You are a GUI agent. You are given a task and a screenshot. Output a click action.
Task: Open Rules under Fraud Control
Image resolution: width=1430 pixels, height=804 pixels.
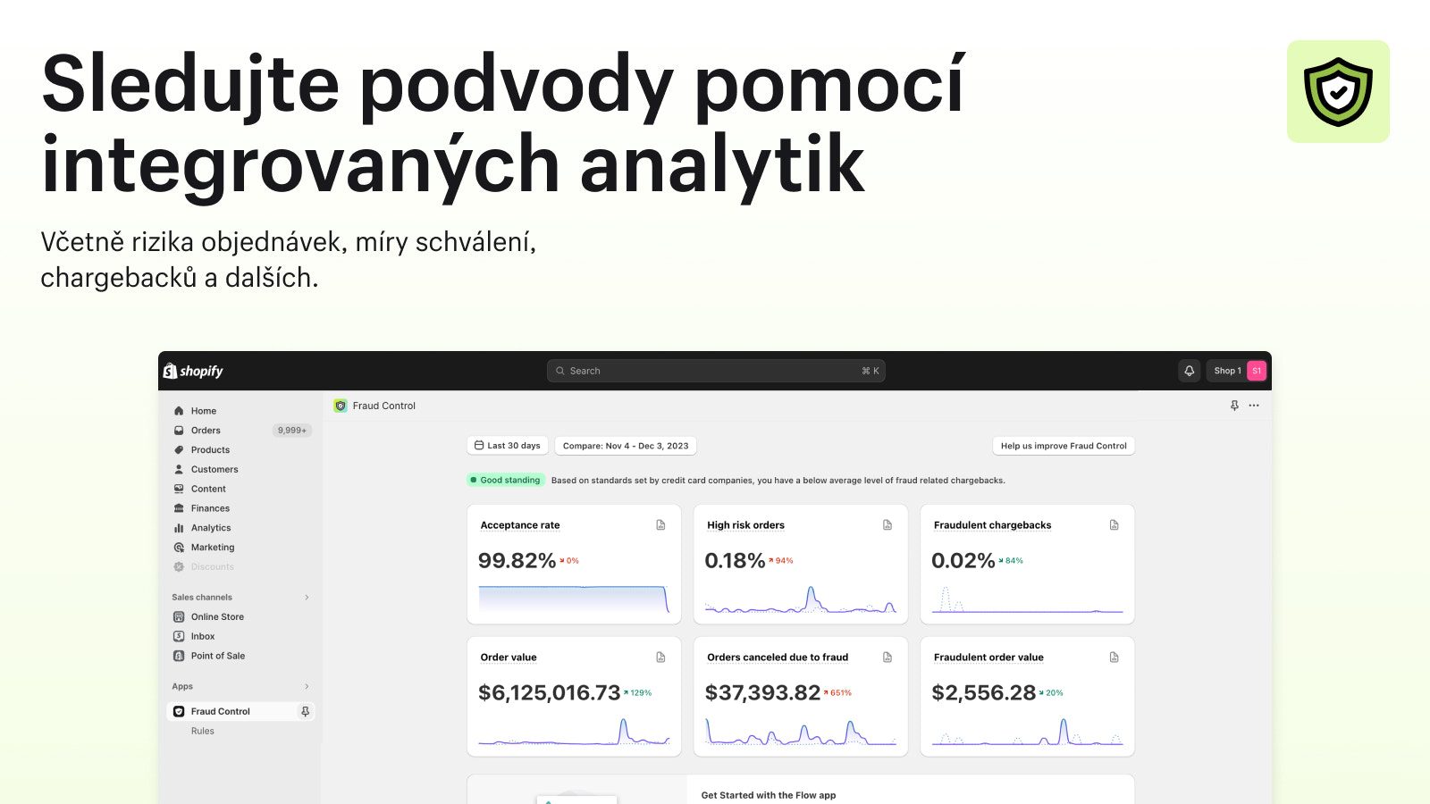[x=203, y=731]
